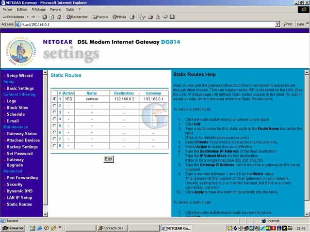The width and height of the screenshot is (310, 232).
Task: Open Static Routes sidebar link
Action: tap(19, 204)
